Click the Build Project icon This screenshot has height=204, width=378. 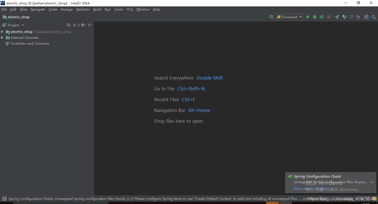coord(271,17)
